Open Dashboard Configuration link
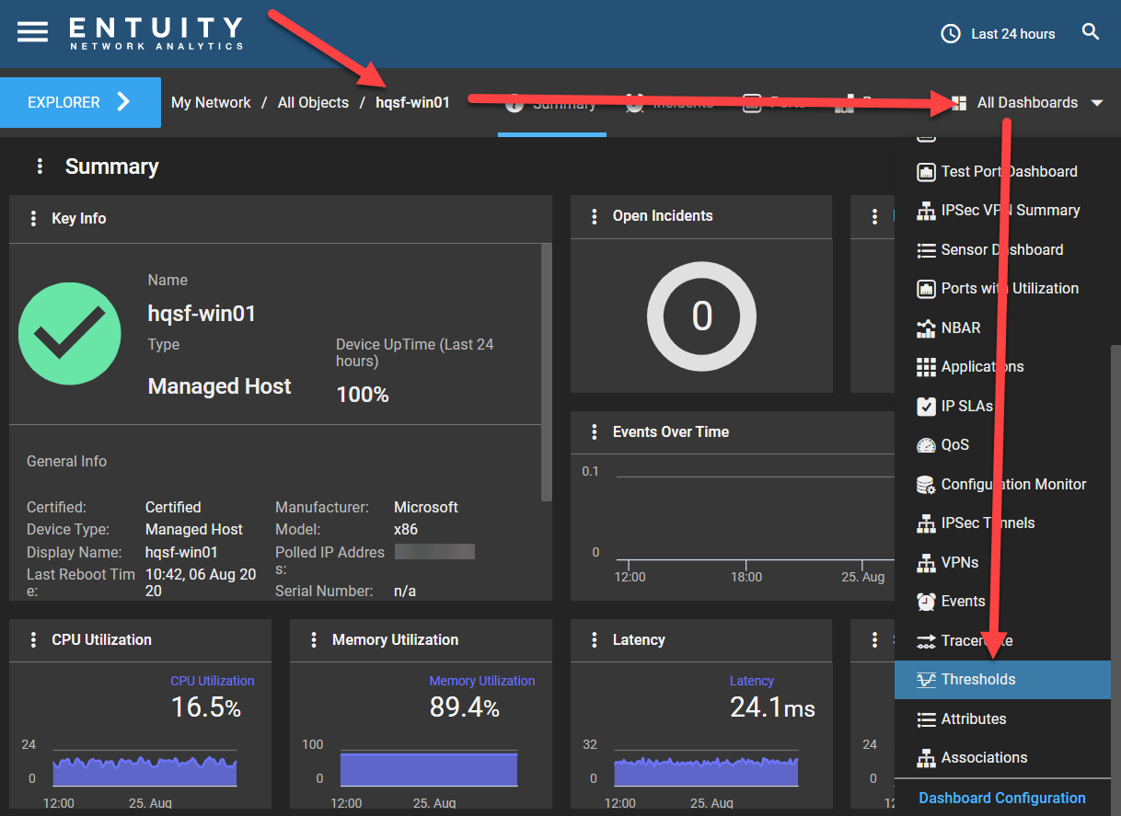Image resolution: width=1121 pixels, height=816 pixels. point(1002,799)
